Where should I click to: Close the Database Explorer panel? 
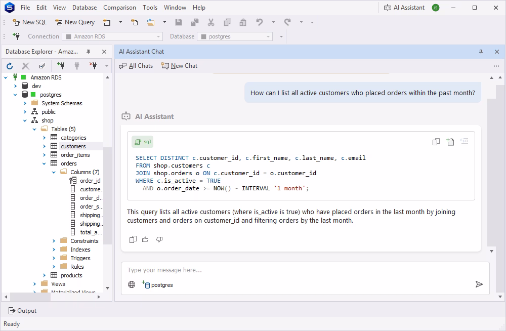(x=104, y=52)
